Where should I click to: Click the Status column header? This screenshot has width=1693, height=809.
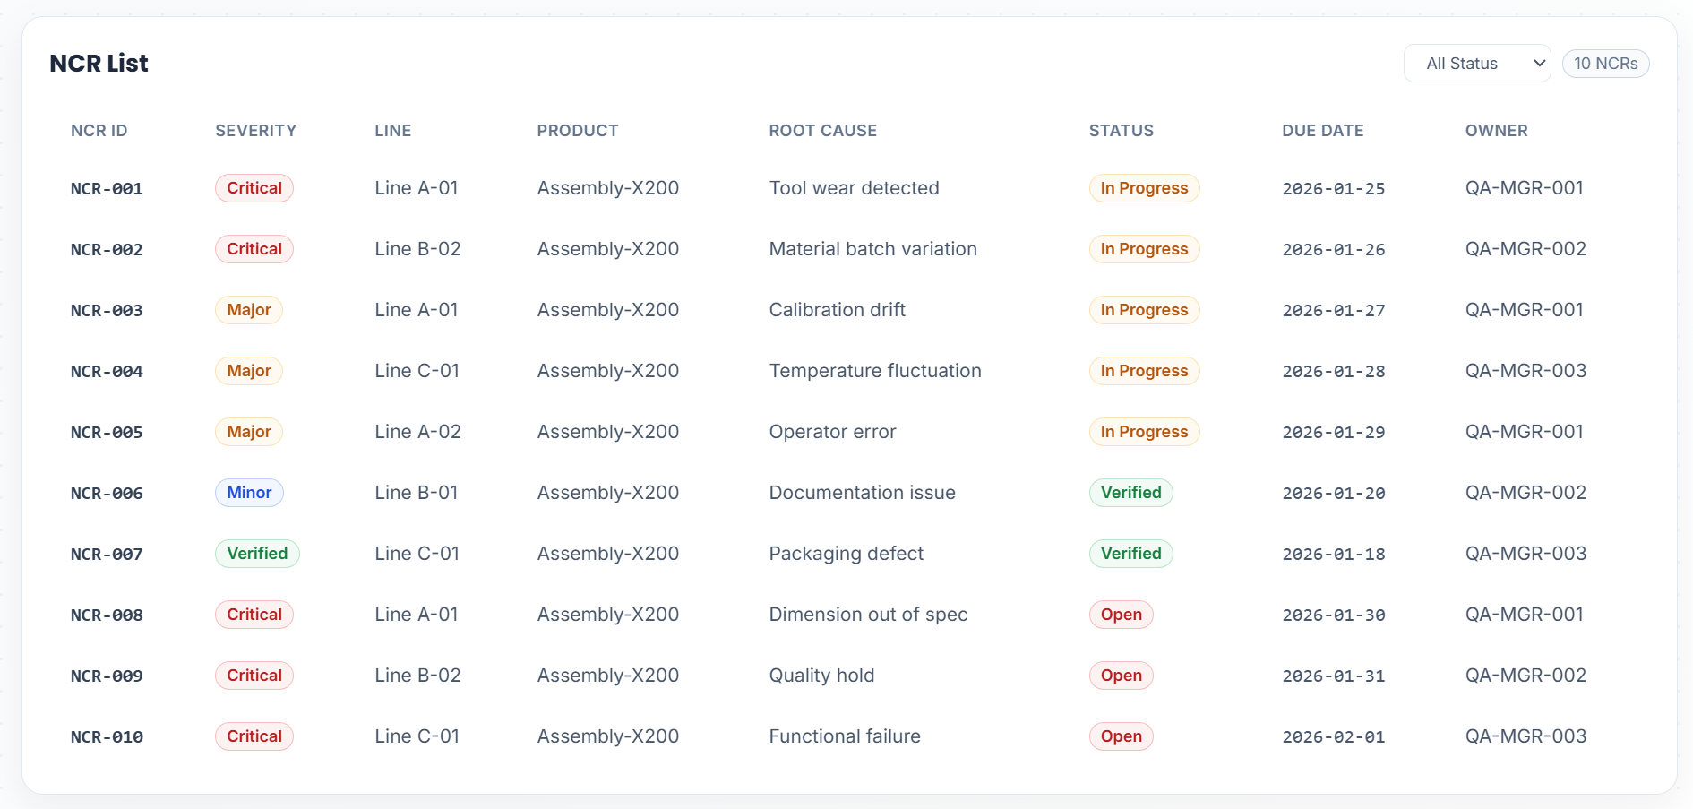click(x=1121, y=131)
